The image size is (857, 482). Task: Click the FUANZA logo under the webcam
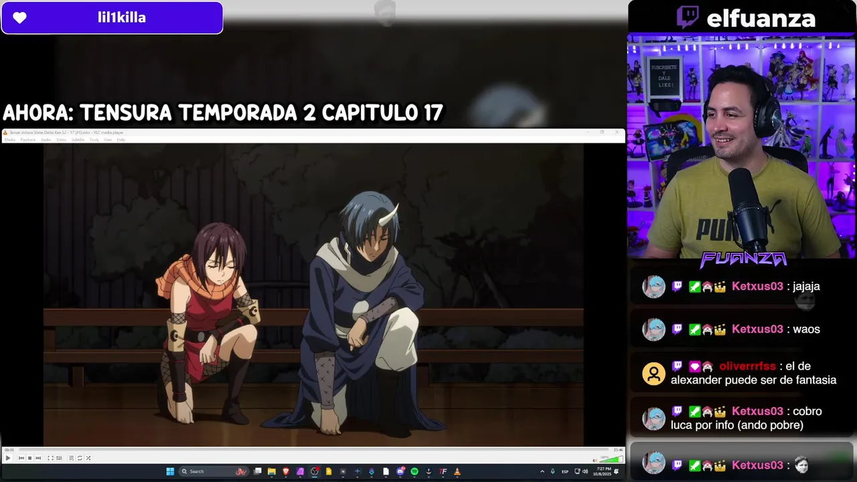[743, 259]
